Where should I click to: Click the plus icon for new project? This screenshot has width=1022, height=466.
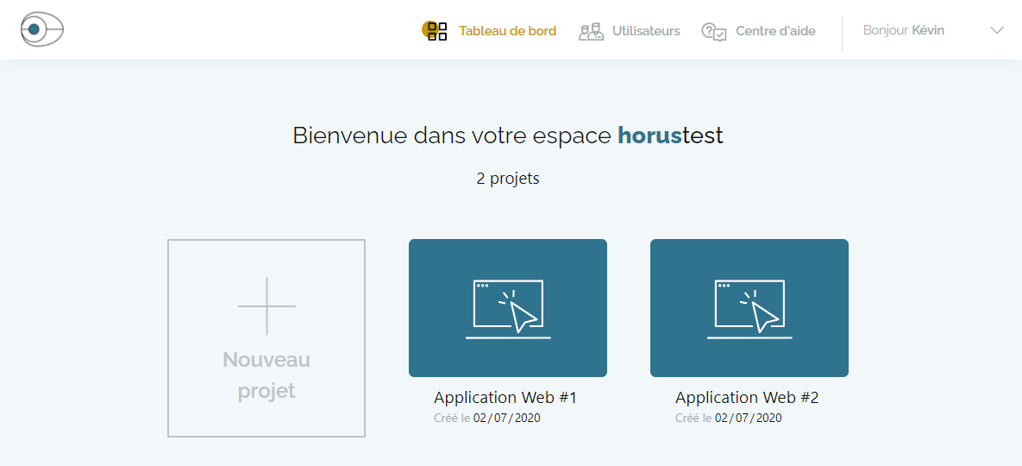266,306
